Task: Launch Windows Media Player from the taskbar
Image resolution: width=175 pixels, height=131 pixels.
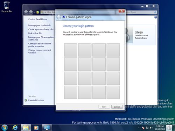Action: (x=36, y=128)
